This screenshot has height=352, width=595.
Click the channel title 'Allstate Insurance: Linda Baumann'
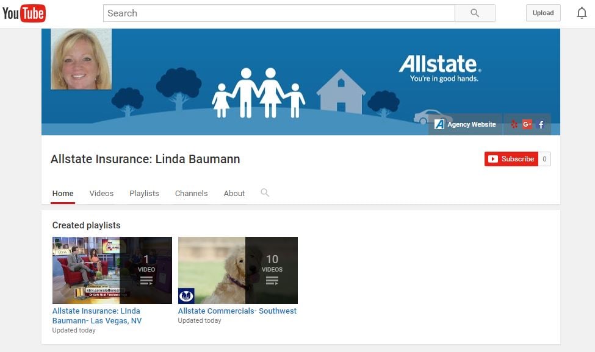click(145, 159)
